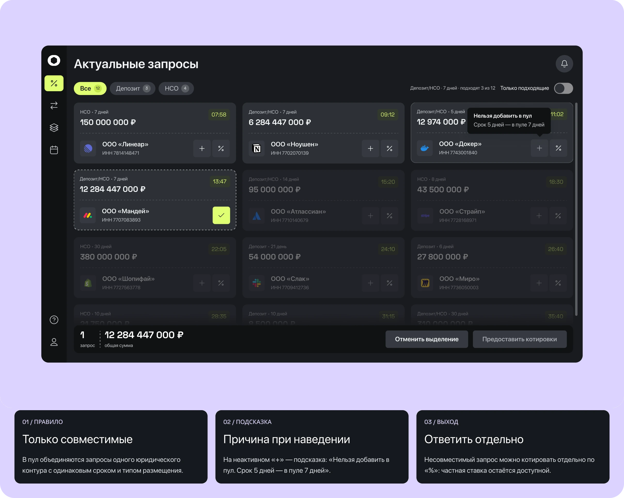Click «ИНН 7814148471» text
624x498 pixels.
click(121, 153)
